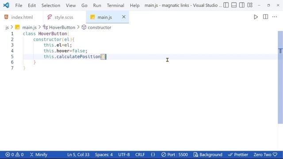Image resolution: width=283 pixels, height=159 pixels.
Task: Click Zero Two heart status item
Action: click(265, 155)
